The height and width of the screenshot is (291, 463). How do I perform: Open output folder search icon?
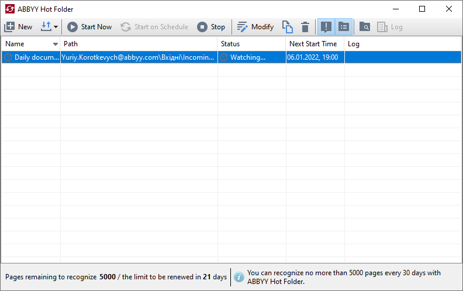(x=365, y=27)
